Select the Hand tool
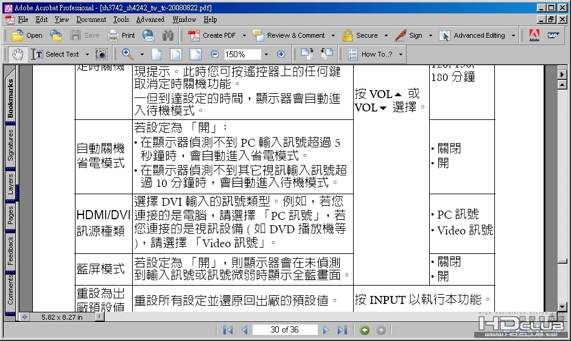 [x=17, y=54]
